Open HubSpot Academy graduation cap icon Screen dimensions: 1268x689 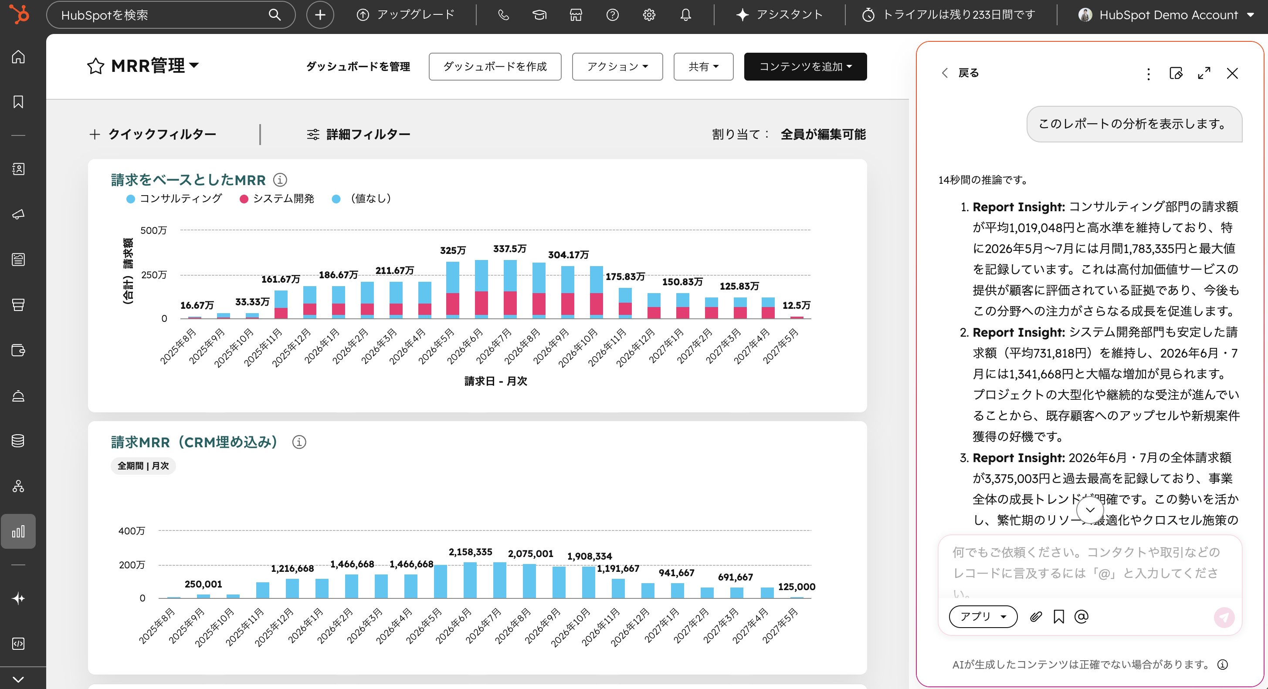coord(539,15)
